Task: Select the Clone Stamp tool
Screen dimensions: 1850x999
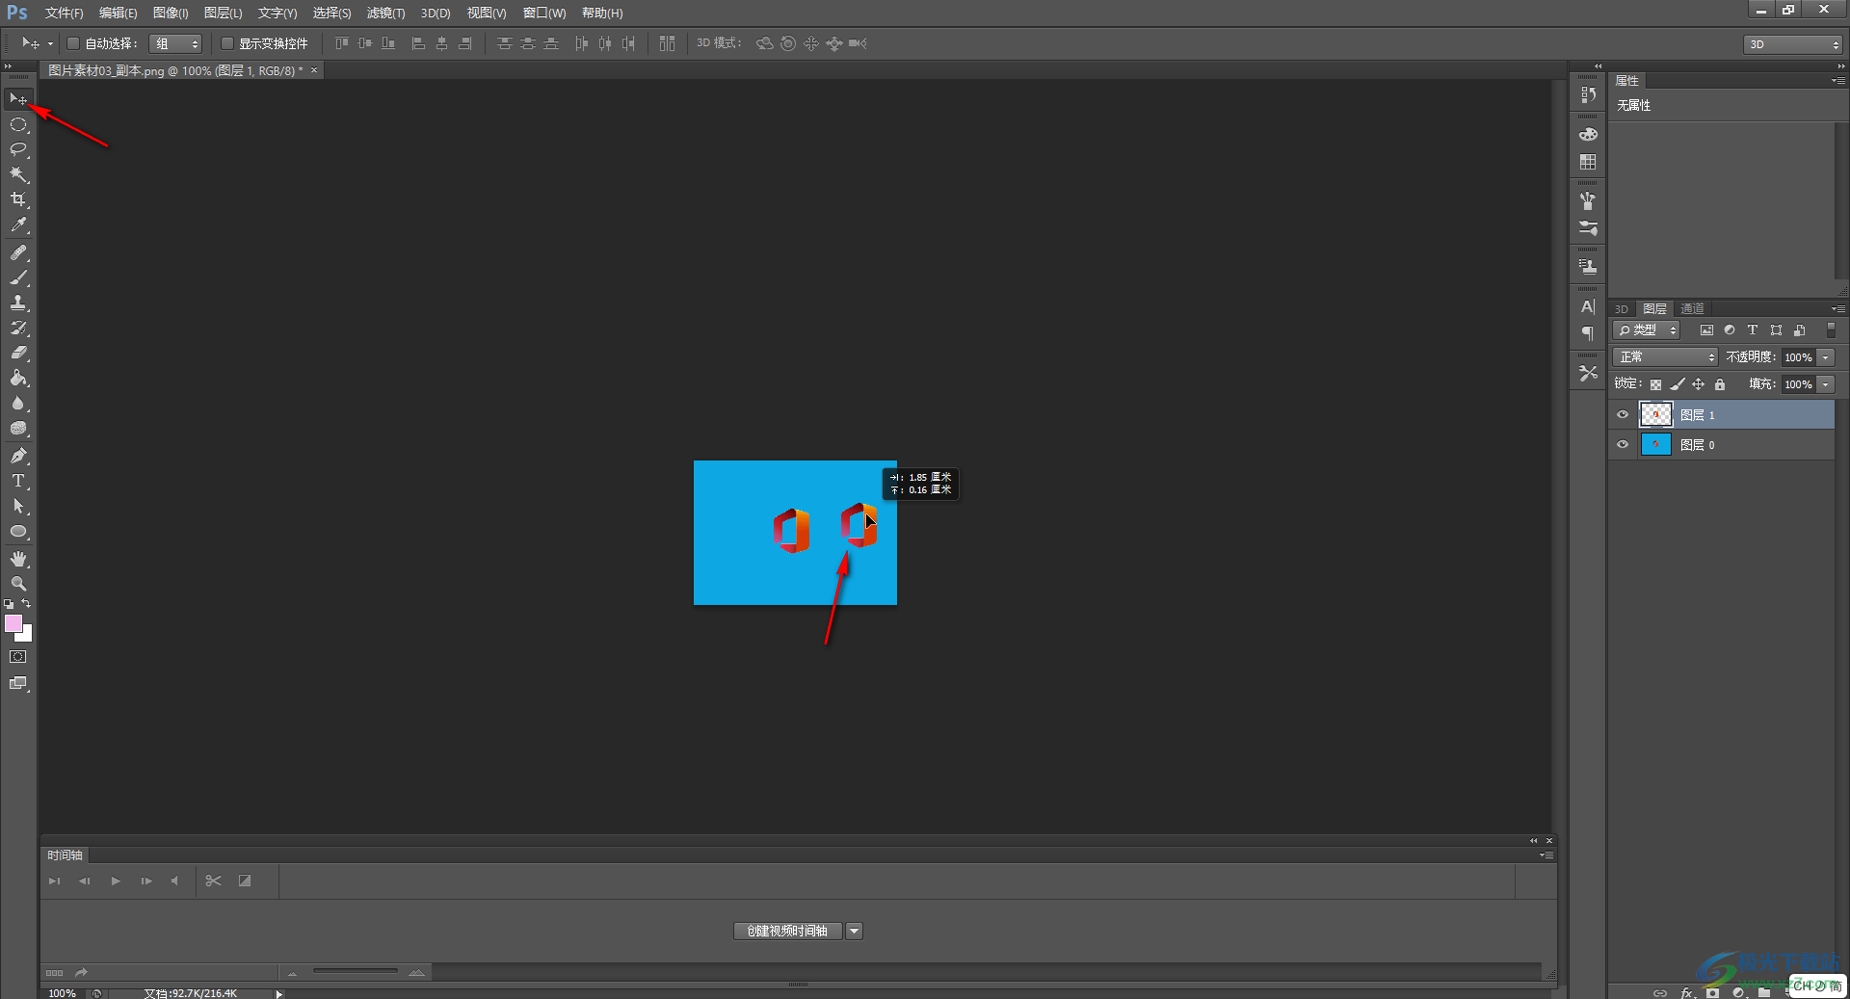Action: point(18,302)
